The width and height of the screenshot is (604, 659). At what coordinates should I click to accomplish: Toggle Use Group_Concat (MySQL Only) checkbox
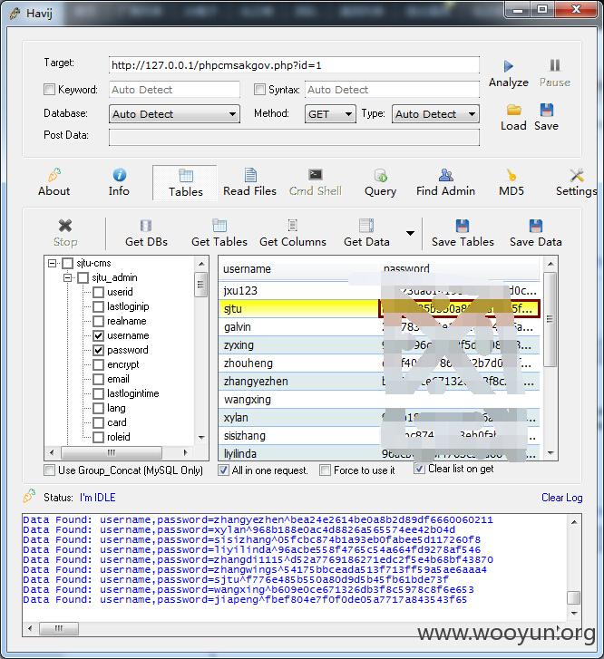click(49, 470)
